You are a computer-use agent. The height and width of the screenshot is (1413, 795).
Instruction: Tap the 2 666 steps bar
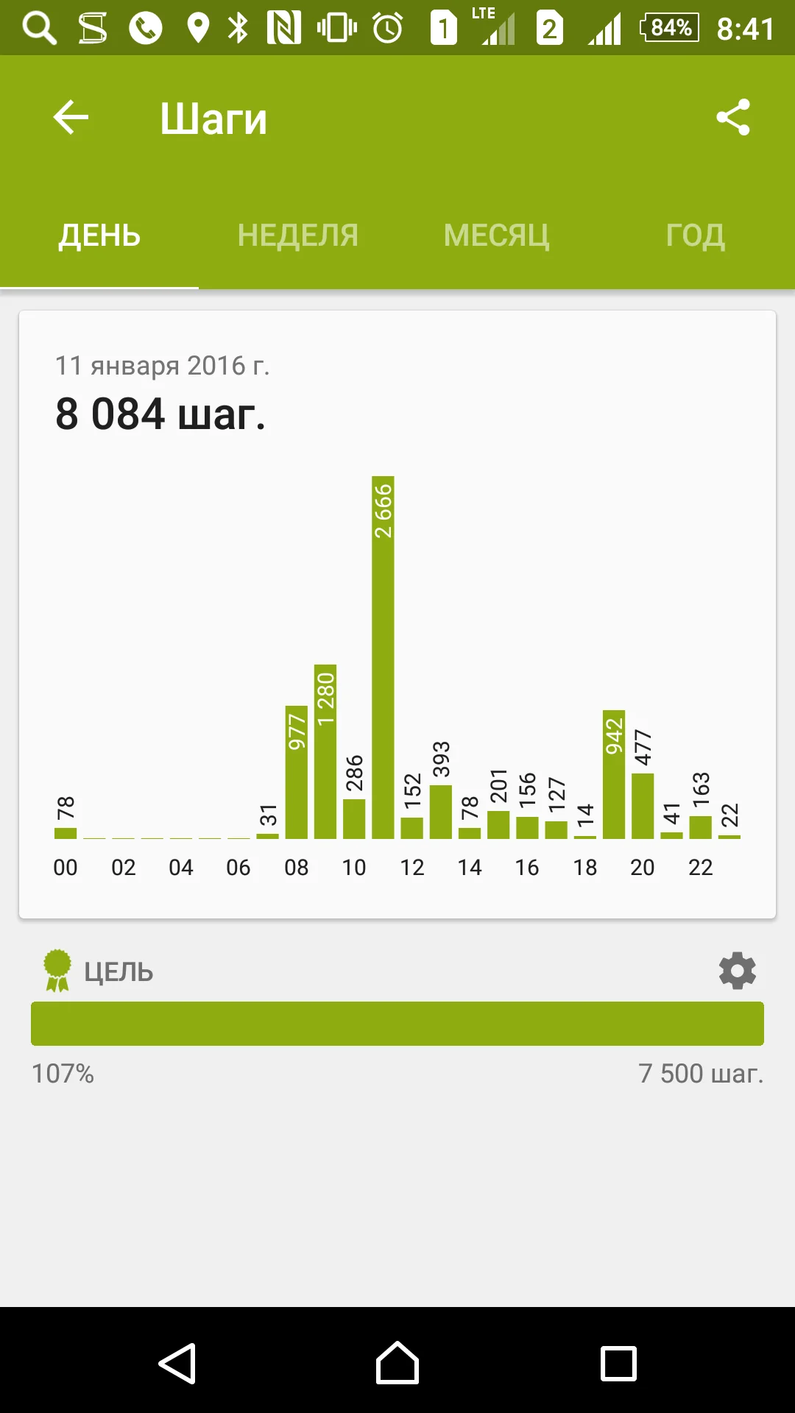click(383, 657)
